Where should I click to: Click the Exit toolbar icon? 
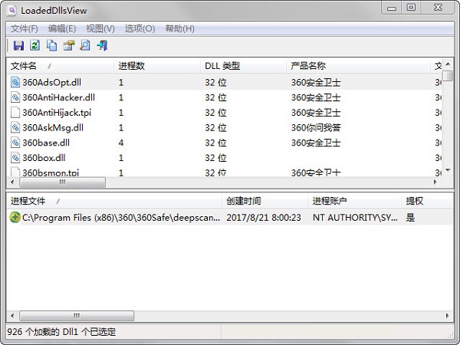click(x=102, y=45)
